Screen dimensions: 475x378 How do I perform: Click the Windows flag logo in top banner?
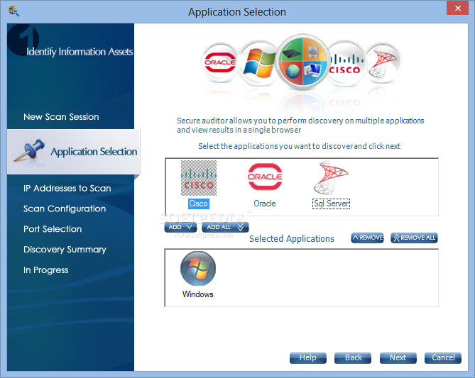point(259,62)
